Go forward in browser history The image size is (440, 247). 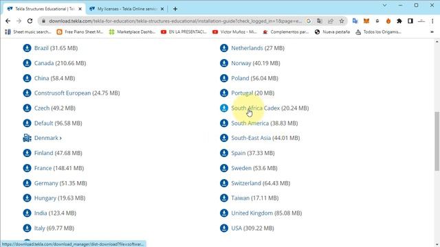(x=19, y=21)
